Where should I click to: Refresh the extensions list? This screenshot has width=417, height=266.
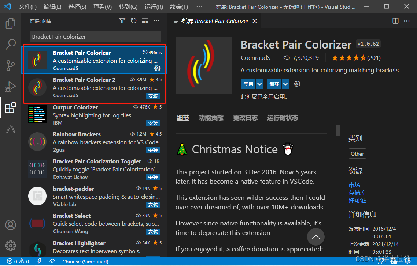click(x=133, y=21)
